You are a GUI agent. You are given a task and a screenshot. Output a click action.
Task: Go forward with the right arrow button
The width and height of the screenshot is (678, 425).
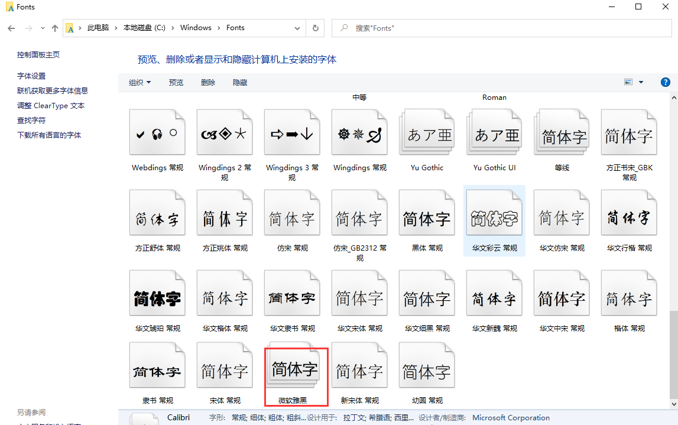[x=28, y=28]
